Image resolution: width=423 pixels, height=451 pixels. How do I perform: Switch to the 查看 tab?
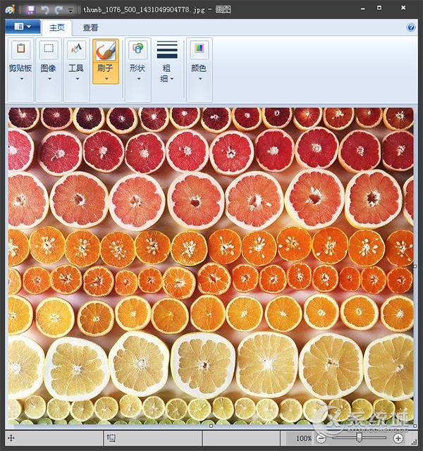pos(90,27)
